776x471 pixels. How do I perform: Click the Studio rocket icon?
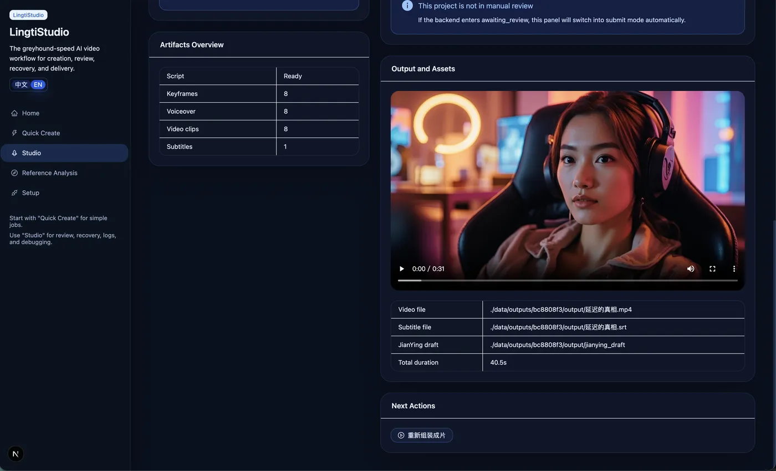pos(14,153)
